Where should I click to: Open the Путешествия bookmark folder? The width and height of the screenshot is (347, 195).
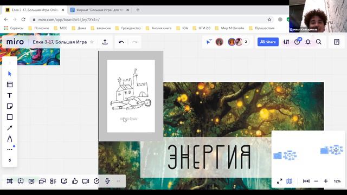coord(262,28)
